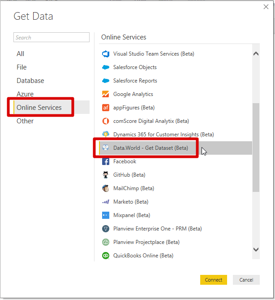The width and height of the screenshot is (275, 300).
Task: Click the Google Analytics icon
Action: (106, 94)
